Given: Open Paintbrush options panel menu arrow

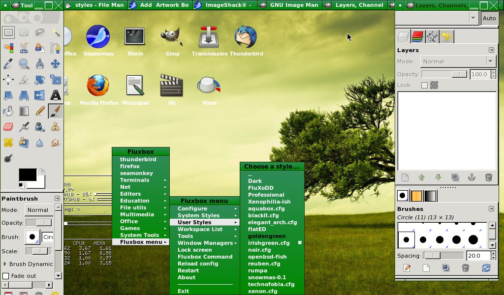Looking at the screenshot, I should pyautogui.click(x=57, y=198).
